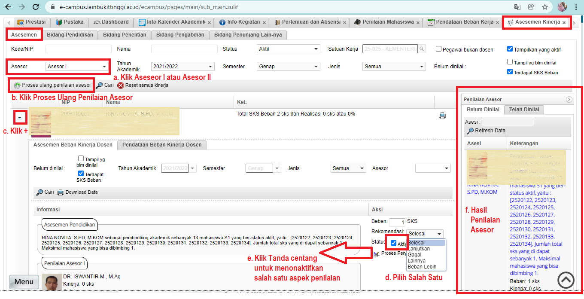Toggle the Aktif status checkbox
Screen dimensions: 584x299
point(393,243)
